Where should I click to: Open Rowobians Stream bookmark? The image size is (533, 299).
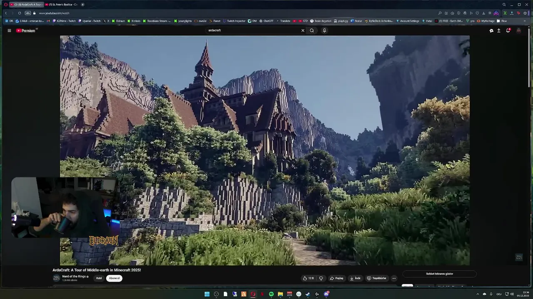coord(157,21)
